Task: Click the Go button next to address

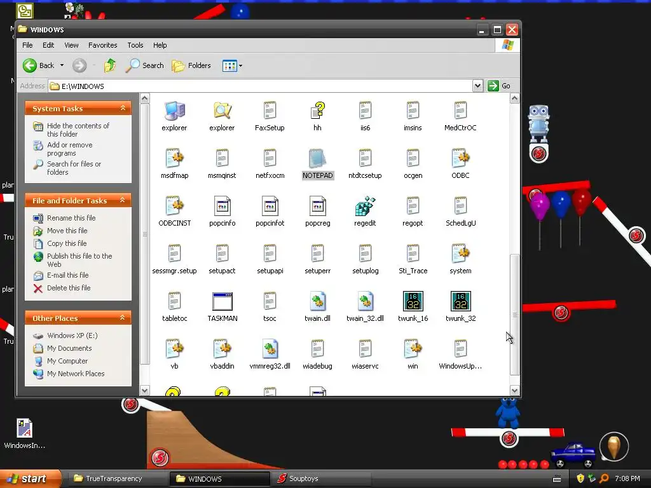Action: pos(500,86)
